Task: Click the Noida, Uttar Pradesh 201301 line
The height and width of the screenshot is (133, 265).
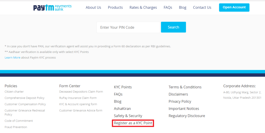Action: pos(242,98)
